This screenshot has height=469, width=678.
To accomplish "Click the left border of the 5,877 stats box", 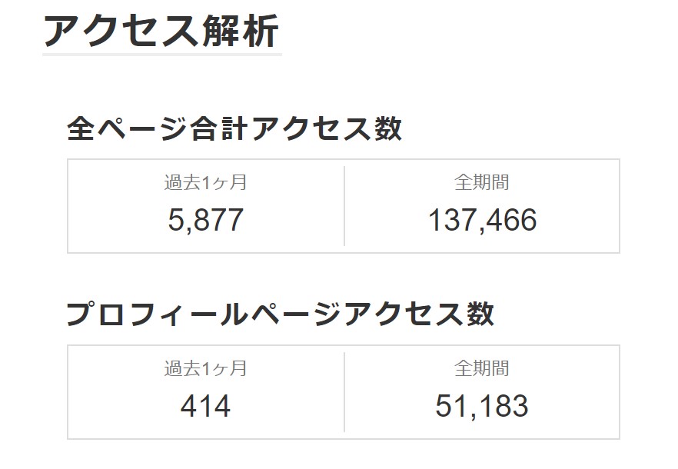I will [x=68, y=206].
